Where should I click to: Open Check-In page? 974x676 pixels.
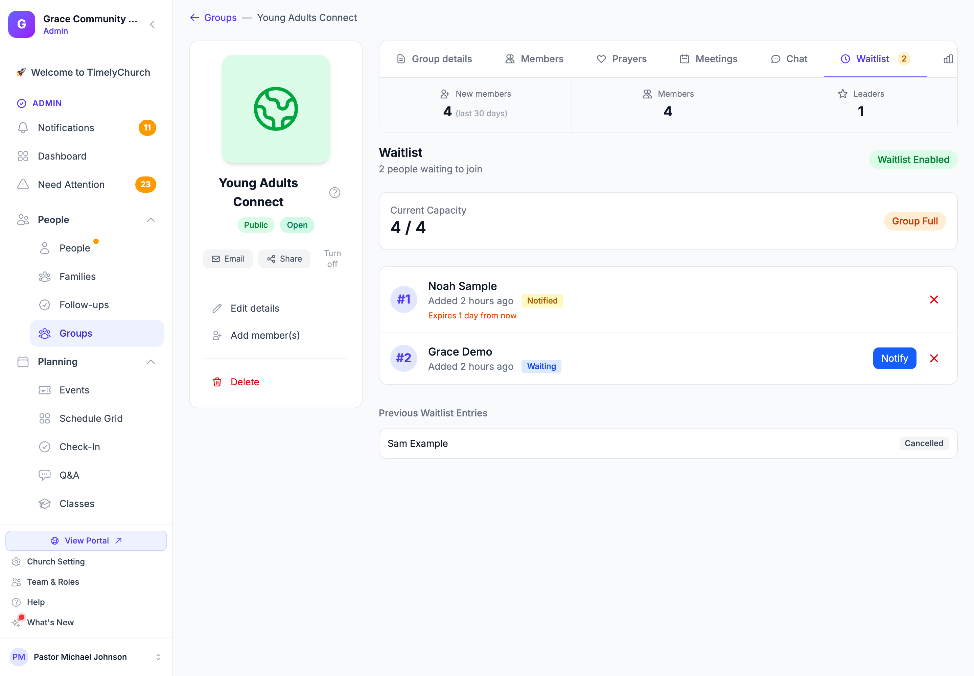(x=97, y=447)
